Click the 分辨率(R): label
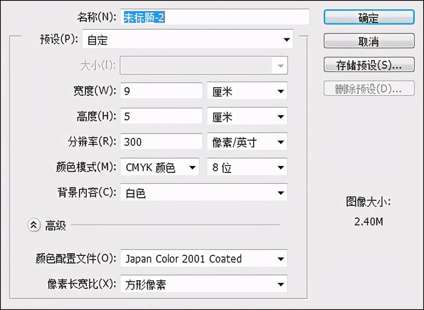This screenshot has height=310, width=424. point(92,141)
